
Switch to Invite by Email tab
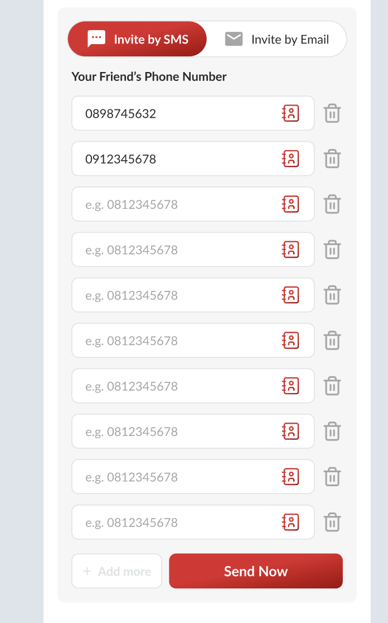click(277, 40)
